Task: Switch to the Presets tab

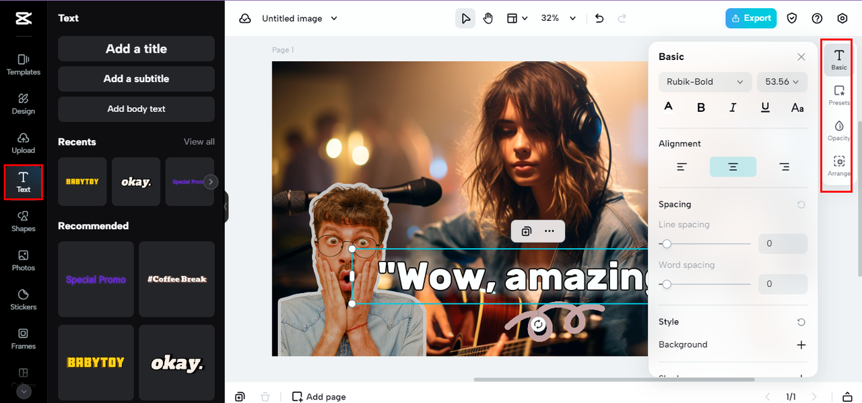Action: [839, 95]
